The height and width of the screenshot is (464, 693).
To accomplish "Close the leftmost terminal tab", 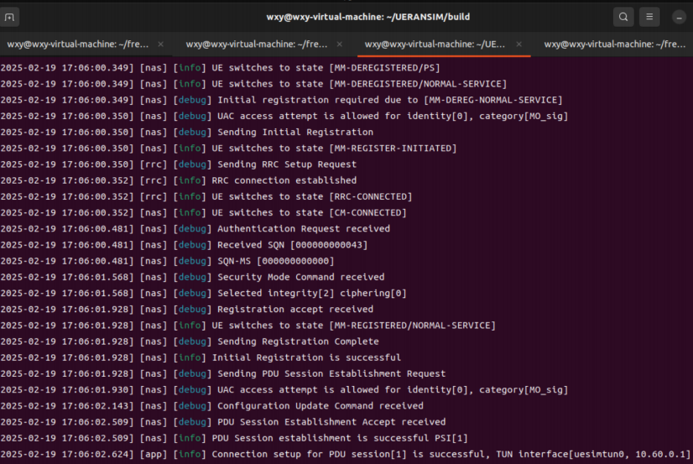I will click(160, 44).
